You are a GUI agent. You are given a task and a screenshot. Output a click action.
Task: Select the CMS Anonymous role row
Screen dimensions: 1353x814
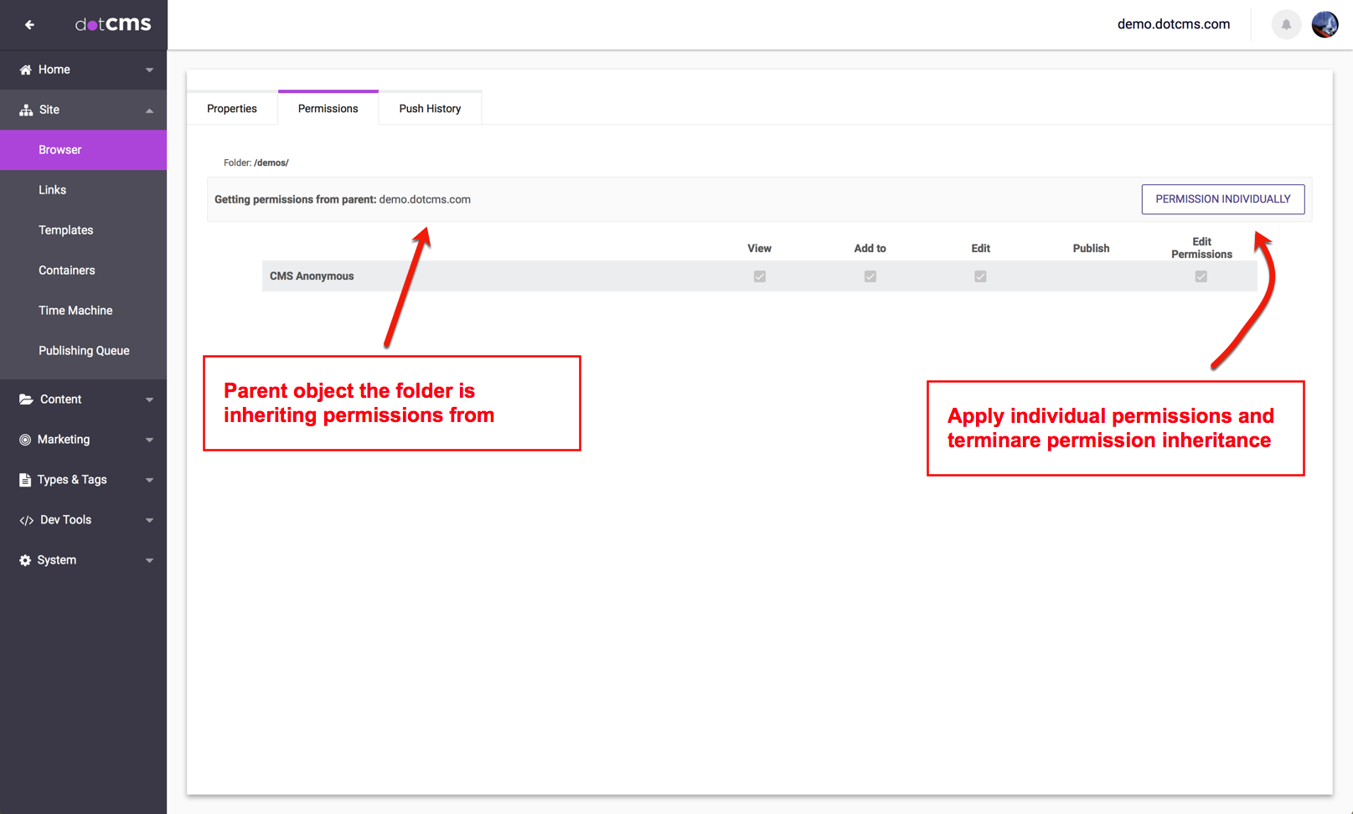[x=312, y=276]
